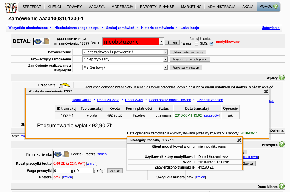
Task: Close the Wpłaty do zamówienia 17277 popup
Action: (266, 91)
